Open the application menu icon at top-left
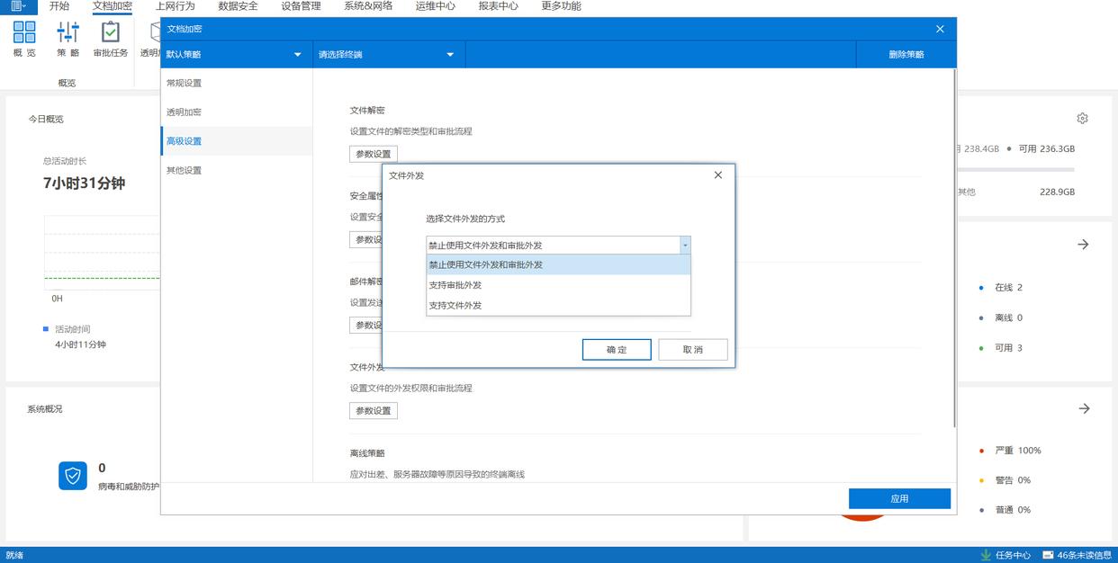 point(18,6)
